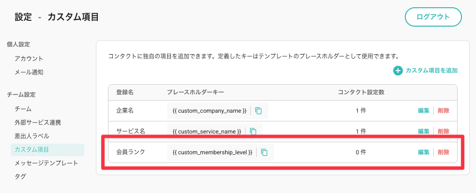The image size is (476, 193).
Task: Select カスタム項目 in sidebar
Action: point(47,150)
